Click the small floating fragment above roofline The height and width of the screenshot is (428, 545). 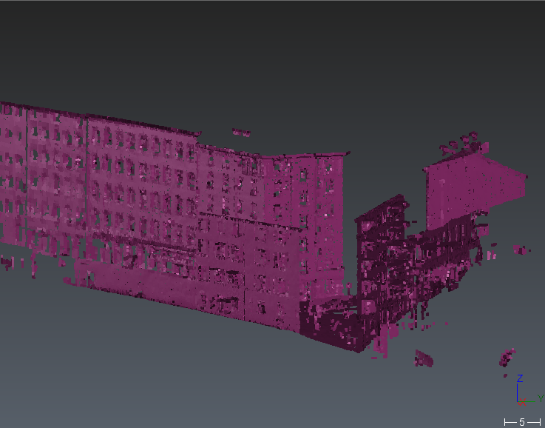(241, 133)
